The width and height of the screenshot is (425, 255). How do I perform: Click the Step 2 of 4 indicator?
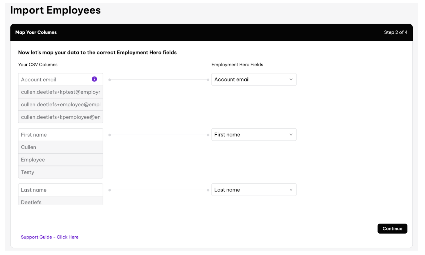tap(395, 32)
